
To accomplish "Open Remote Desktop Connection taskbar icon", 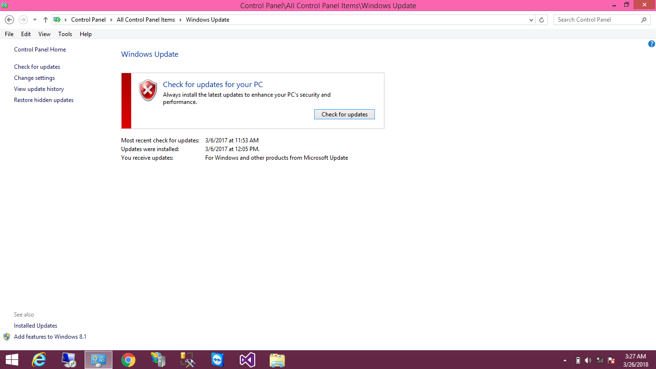I will pos(69,360).
